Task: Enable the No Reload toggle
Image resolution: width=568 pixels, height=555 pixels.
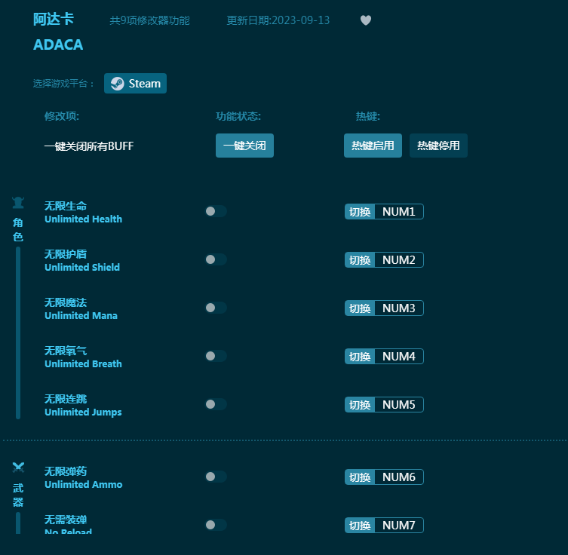Action: pos(216,525)
